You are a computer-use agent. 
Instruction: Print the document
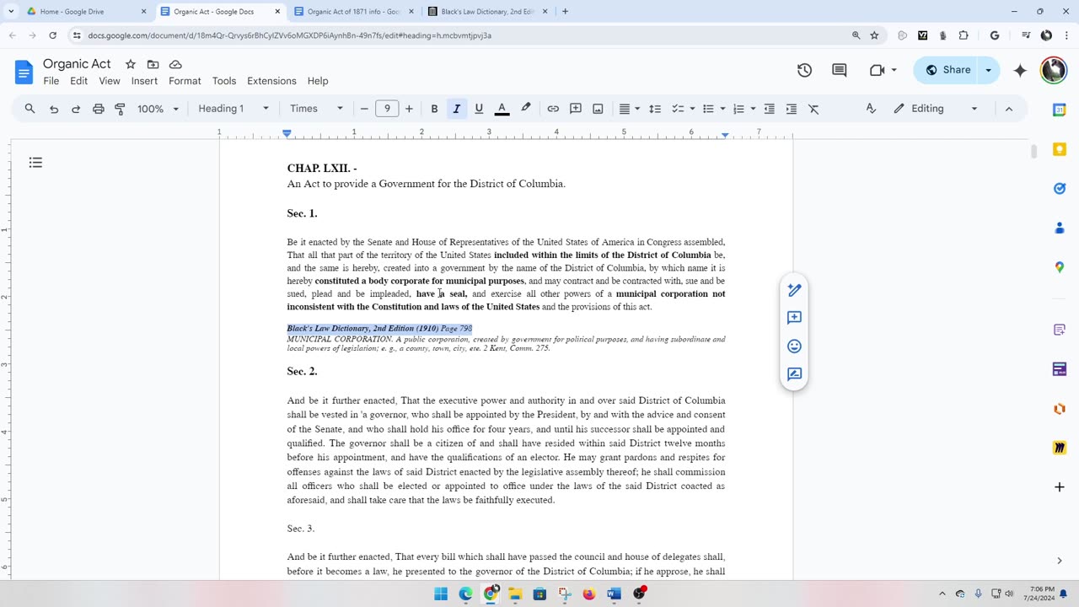pyautogui.click(x=98, y=109)
